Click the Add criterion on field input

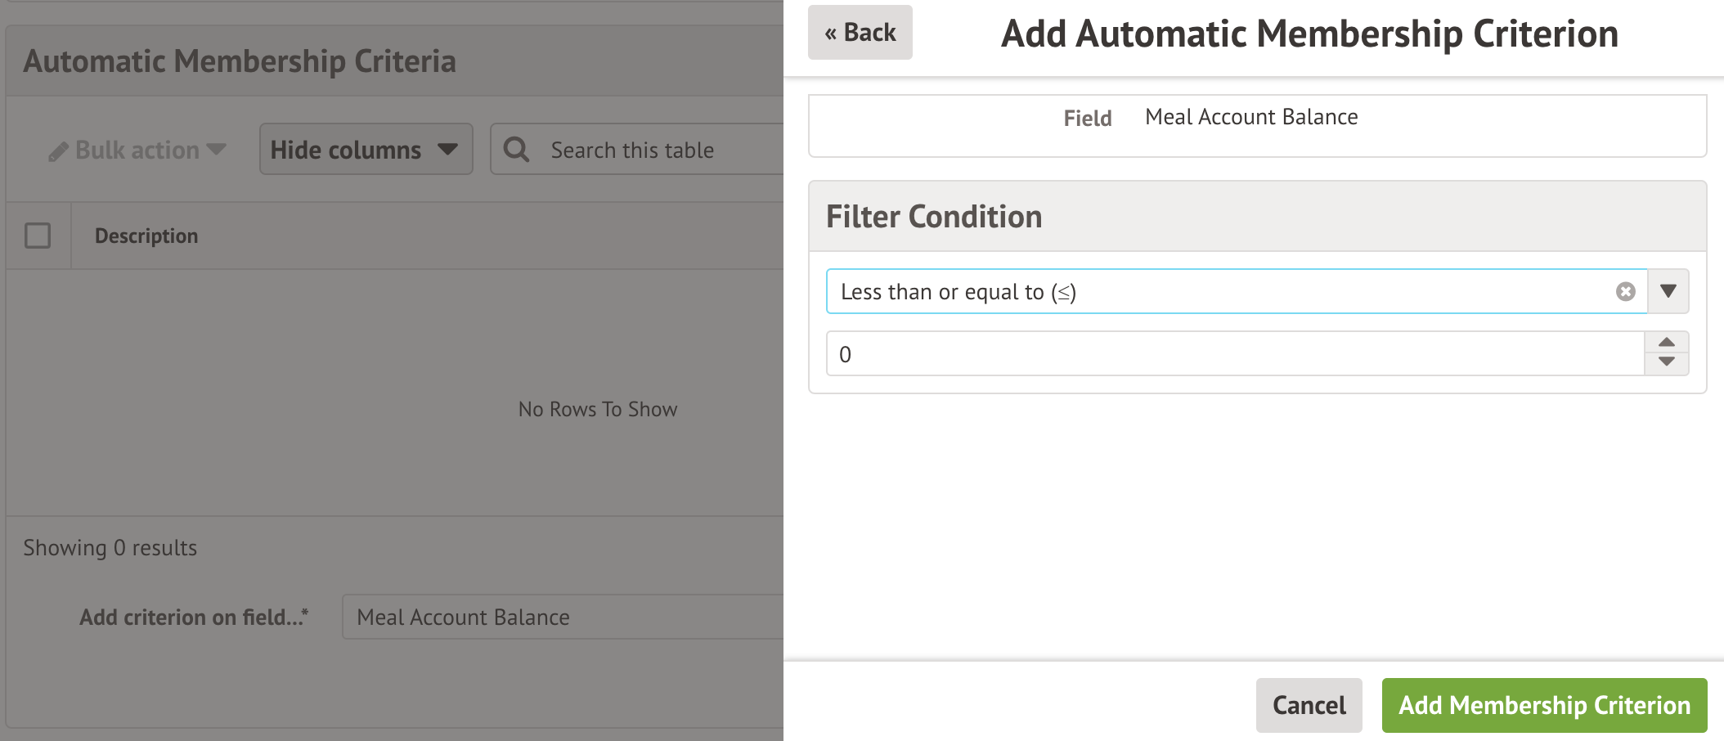point(564,617)
